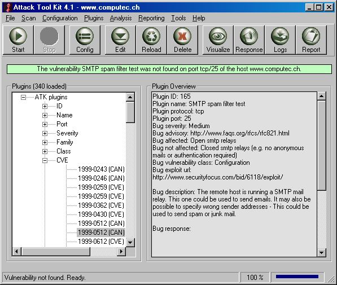Open the Plugins menu

point(94,18)
